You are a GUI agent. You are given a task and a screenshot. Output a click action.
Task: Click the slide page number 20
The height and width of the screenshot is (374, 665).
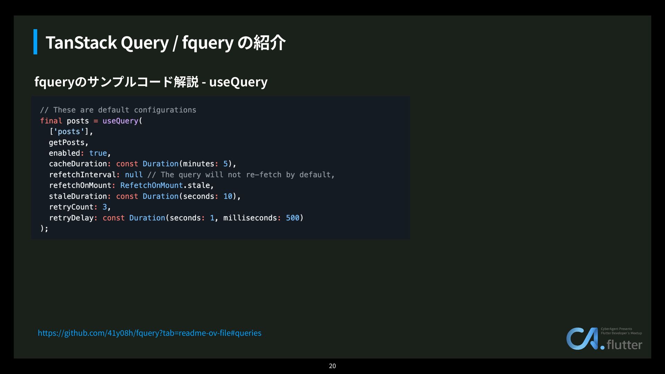click(x=332, y=366)
